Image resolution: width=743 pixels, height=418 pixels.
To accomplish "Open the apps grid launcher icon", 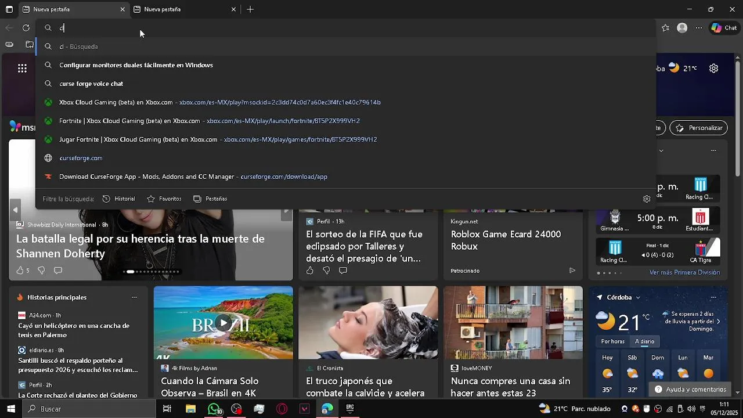I will pyautogui.click(x=22, y=69).
